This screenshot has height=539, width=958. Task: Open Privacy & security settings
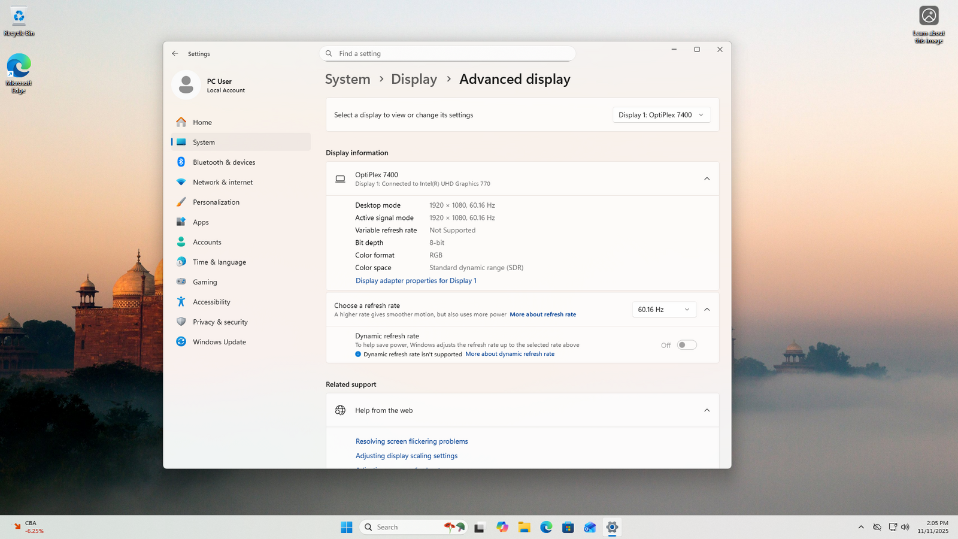[x=220, y=322]
